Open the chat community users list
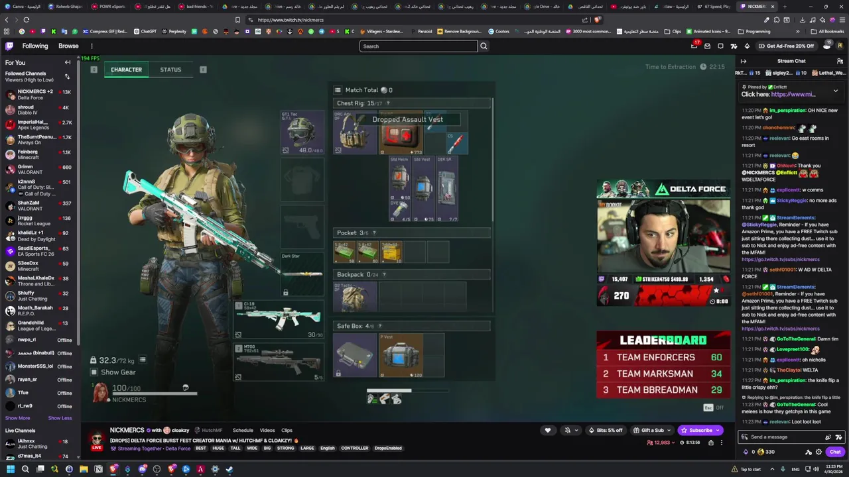849x477 pixels. click(x=839, y=61)
